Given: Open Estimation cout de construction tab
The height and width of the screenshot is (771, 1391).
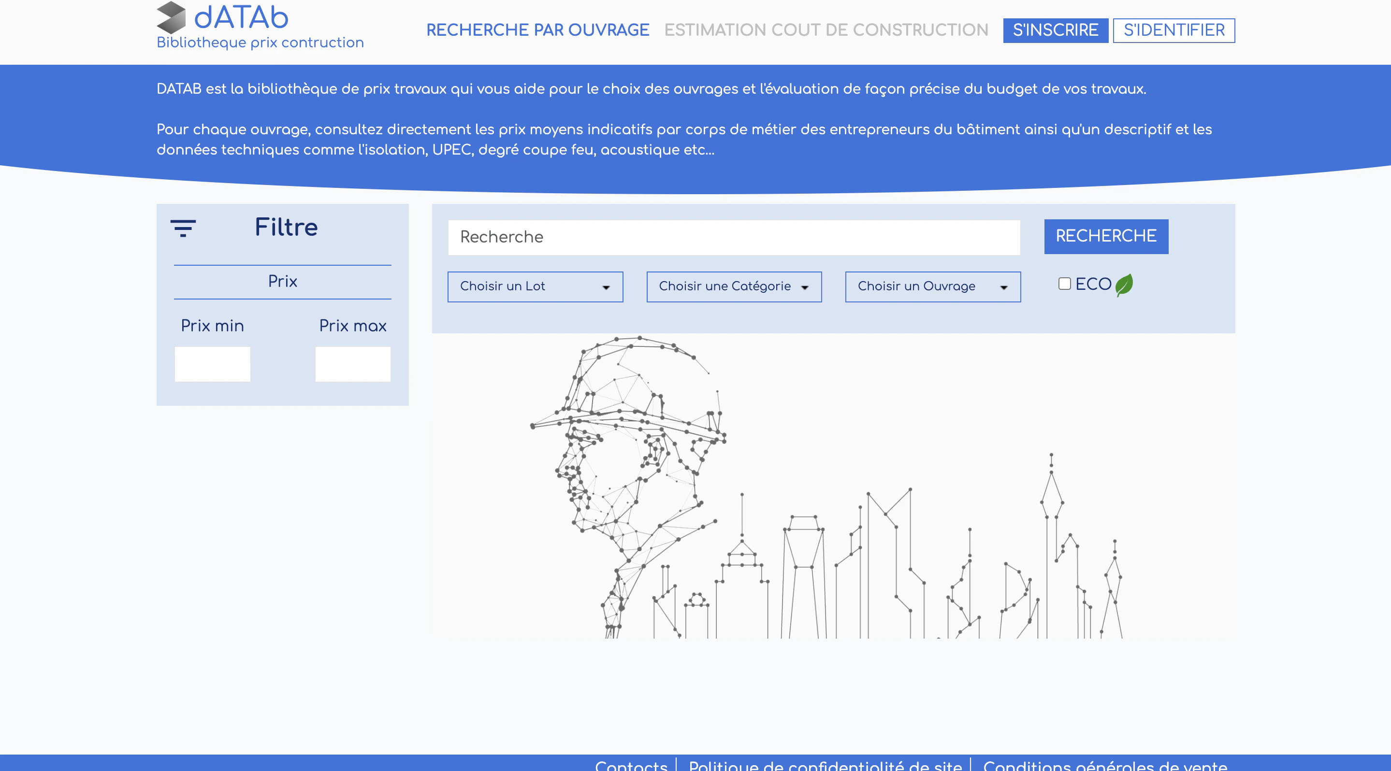Looking at the screenshot, I should pos(826,30).
